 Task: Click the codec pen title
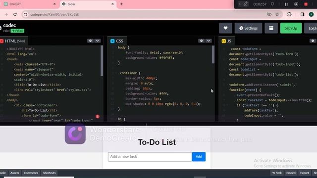(9, 25)
